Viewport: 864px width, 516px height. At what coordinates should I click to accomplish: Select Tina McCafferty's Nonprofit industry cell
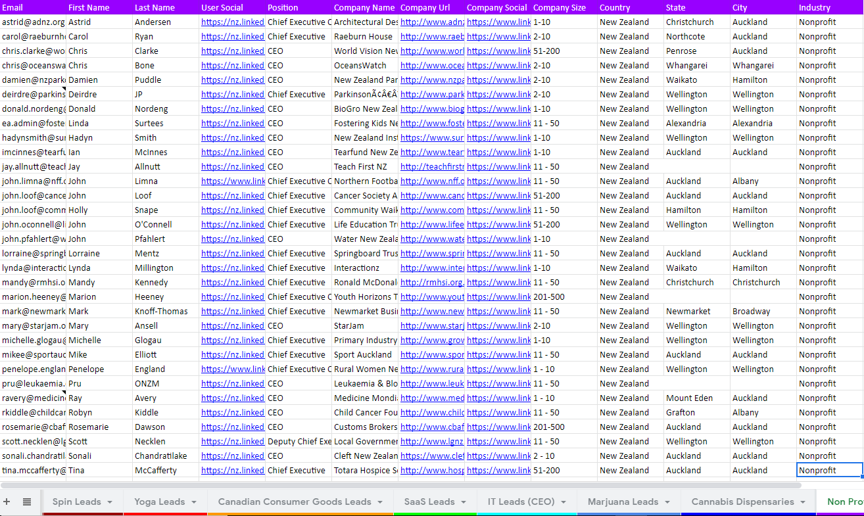830,470
